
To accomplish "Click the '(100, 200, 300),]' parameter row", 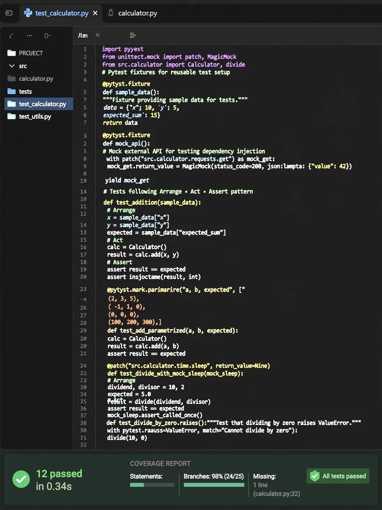I will tap(135, 323).
